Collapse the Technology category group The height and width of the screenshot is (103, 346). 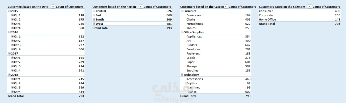tap(182, 75)
